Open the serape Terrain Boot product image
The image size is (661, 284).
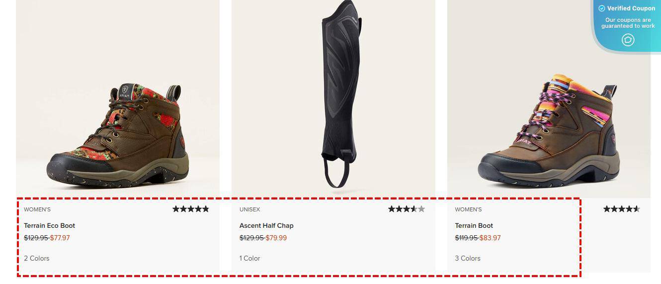coord(549,98)
